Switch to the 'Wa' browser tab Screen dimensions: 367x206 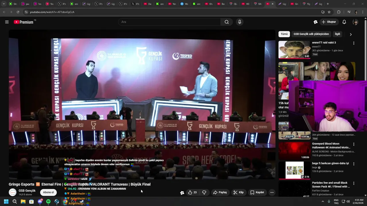[184, 4]
